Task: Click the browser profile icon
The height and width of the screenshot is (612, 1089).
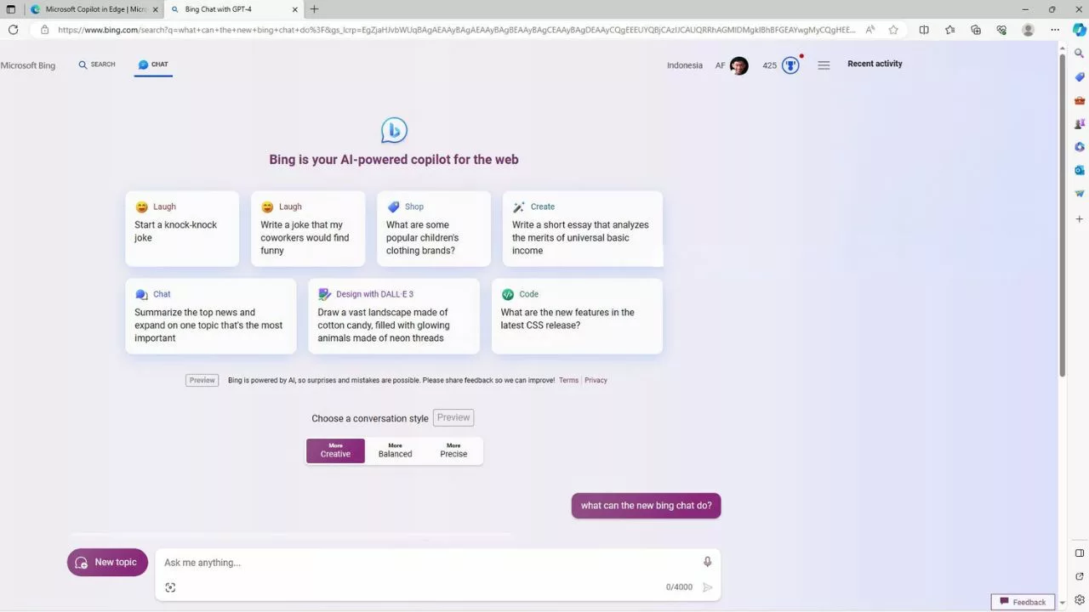Action: [1028, 30]
